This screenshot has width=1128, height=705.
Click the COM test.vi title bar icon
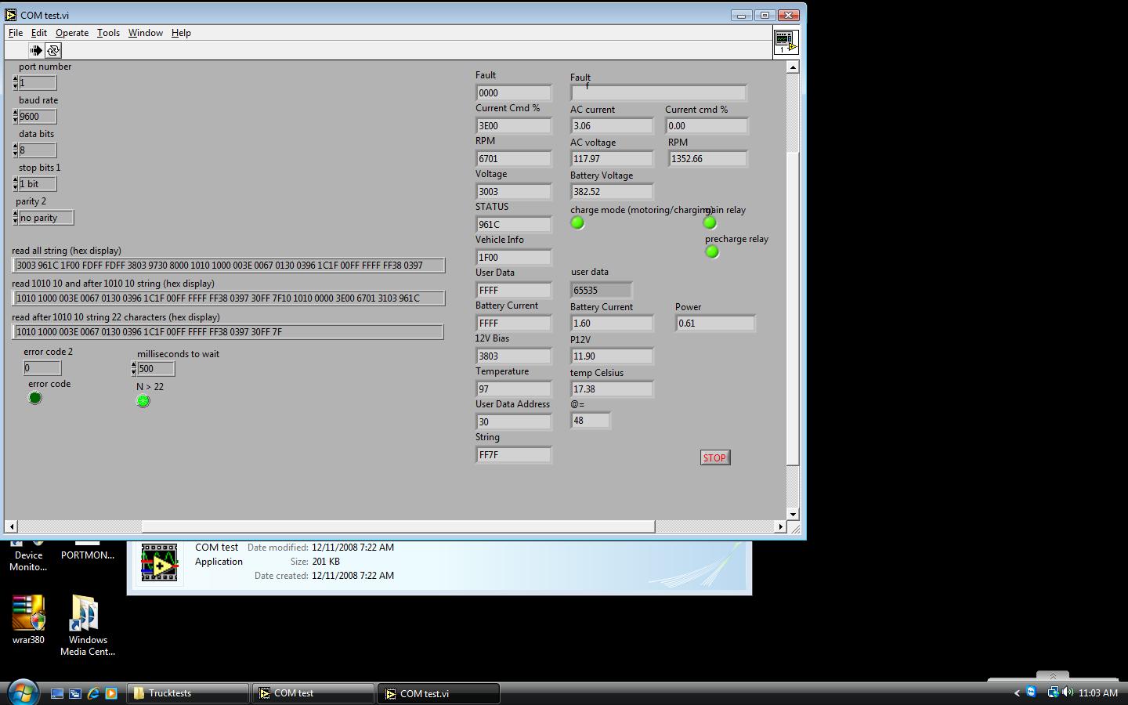pyautogui.click(x=11, y=15)
